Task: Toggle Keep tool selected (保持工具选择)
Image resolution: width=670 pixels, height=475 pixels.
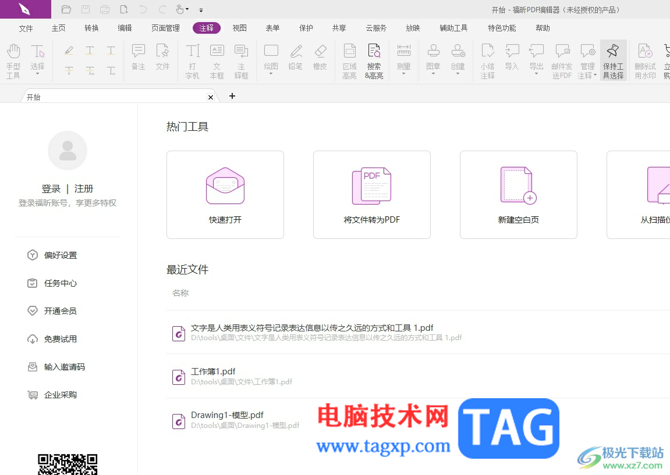Action: point(613,61)
